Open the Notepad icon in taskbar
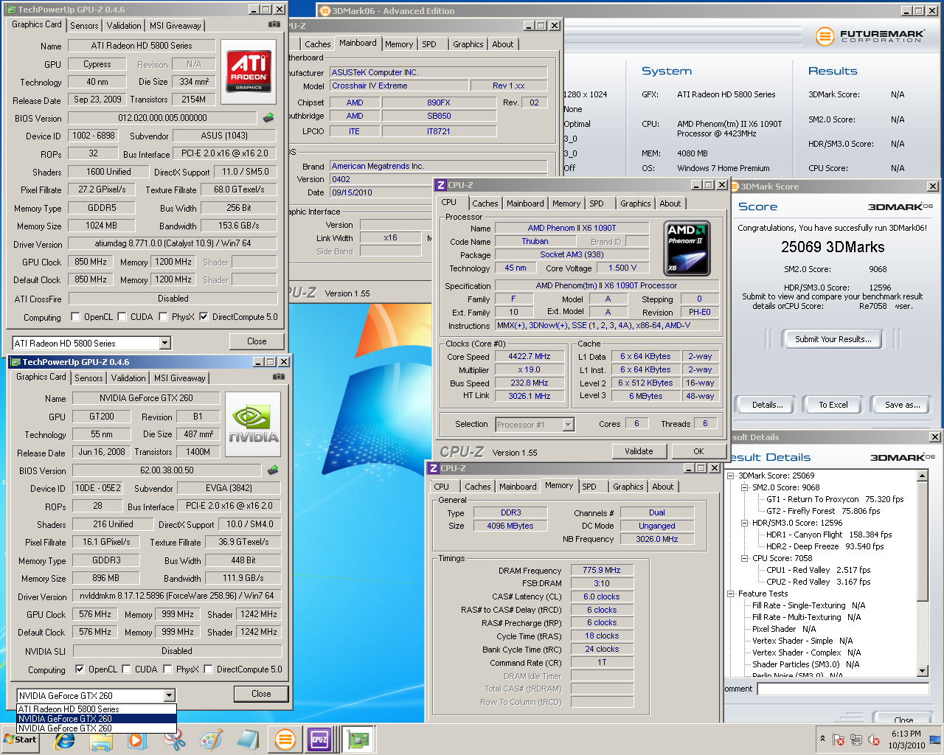 [247, 740]
